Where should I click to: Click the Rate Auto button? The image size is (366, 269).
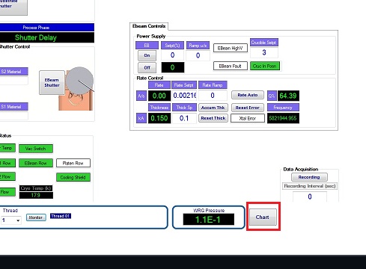[x=248, y=95]
